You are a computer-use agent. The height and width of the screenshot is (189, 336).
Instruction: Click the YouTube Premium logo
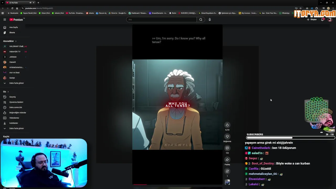coord(17,19)
